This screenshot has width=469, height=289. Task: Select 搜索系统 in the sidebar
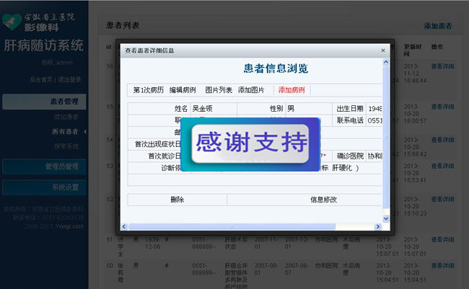[x=66, y=146]
